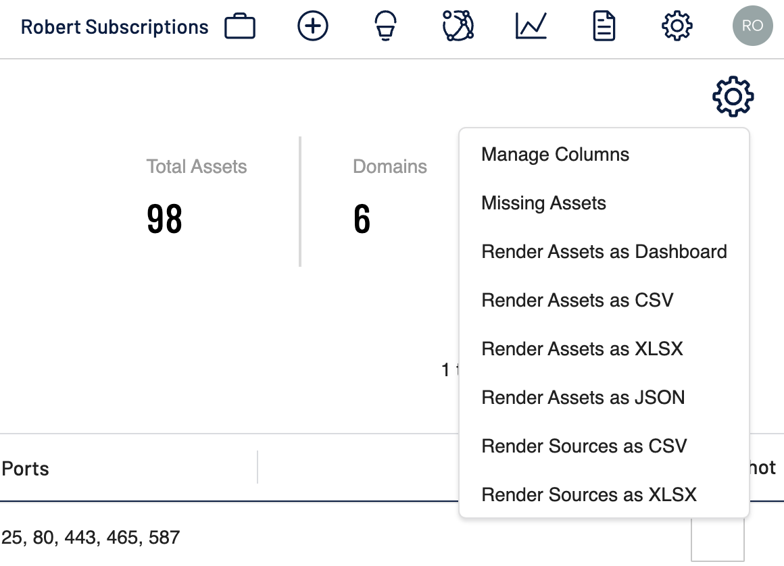Screen dimensions: 784x566
Task: Select "Manage Columns" from the menu
Action: [x=554, y=154]
